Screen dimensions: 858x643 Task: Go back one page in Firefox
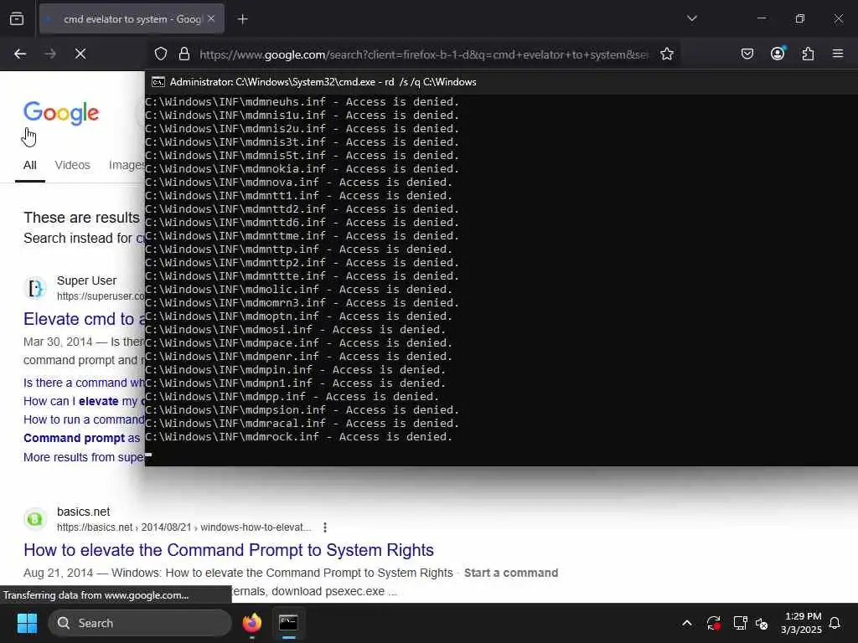[20, 54]
